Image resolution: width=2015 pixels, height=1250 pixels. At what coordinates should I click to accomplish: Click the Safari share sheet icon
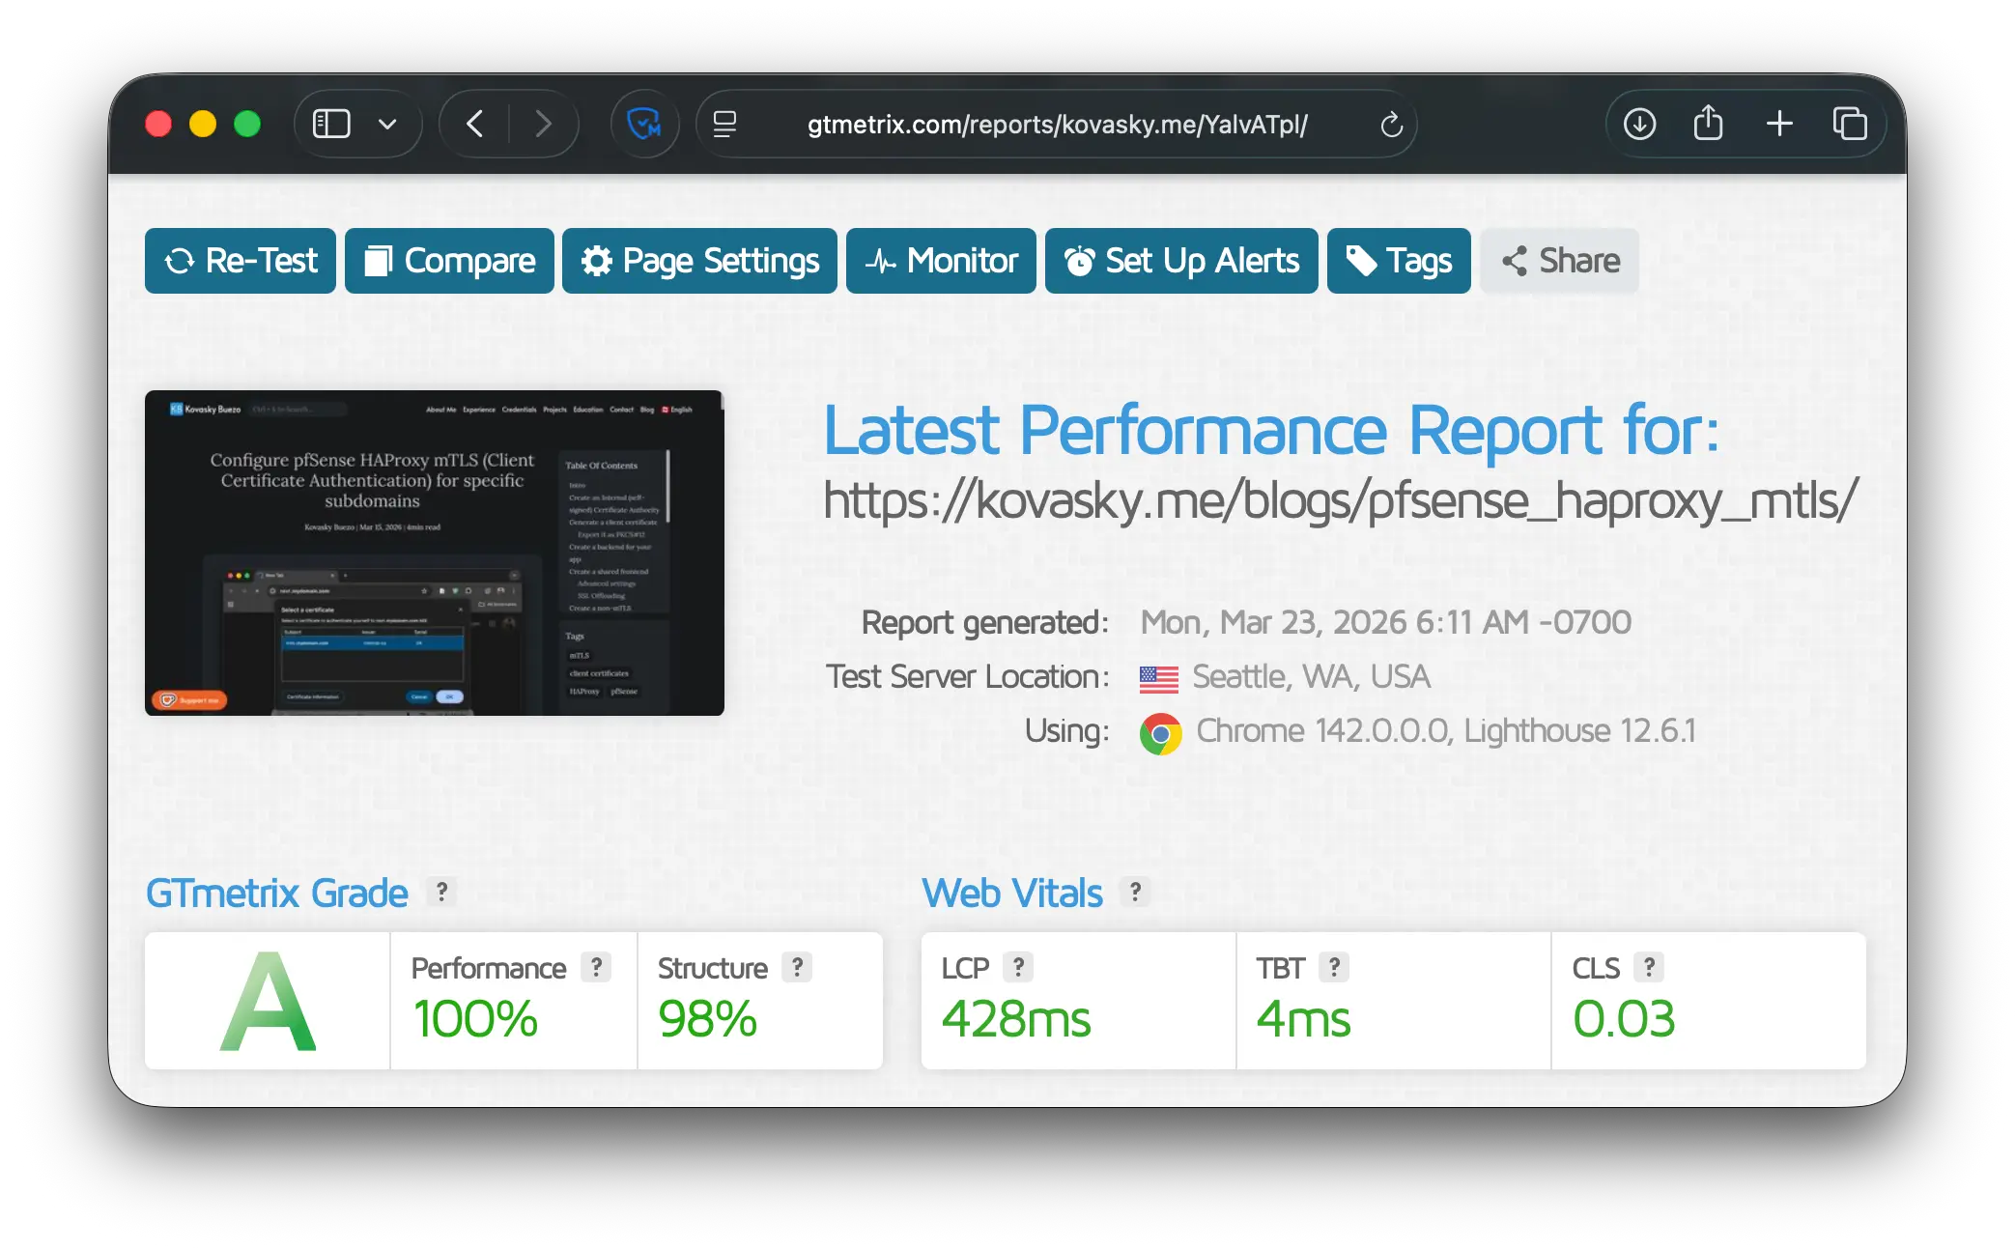coord(1708,124)
